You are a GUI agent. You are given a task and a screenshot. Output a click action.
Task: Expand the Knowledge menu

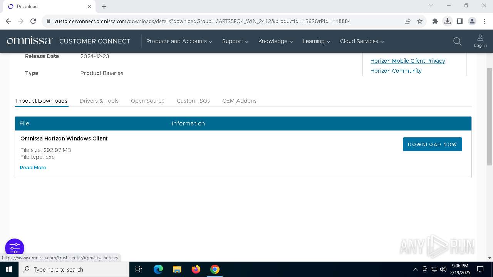(275, 41)
